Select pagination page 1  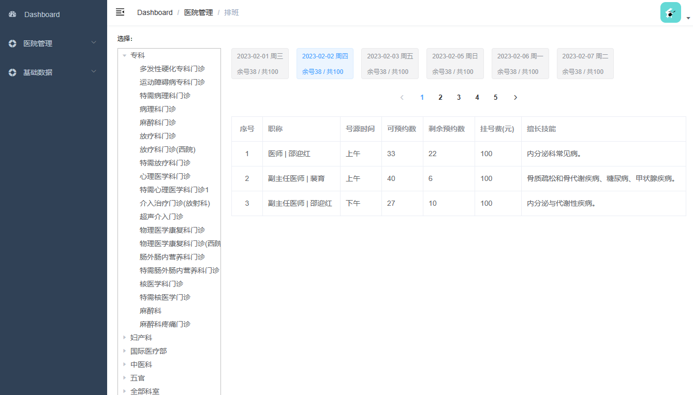point(422,97)
